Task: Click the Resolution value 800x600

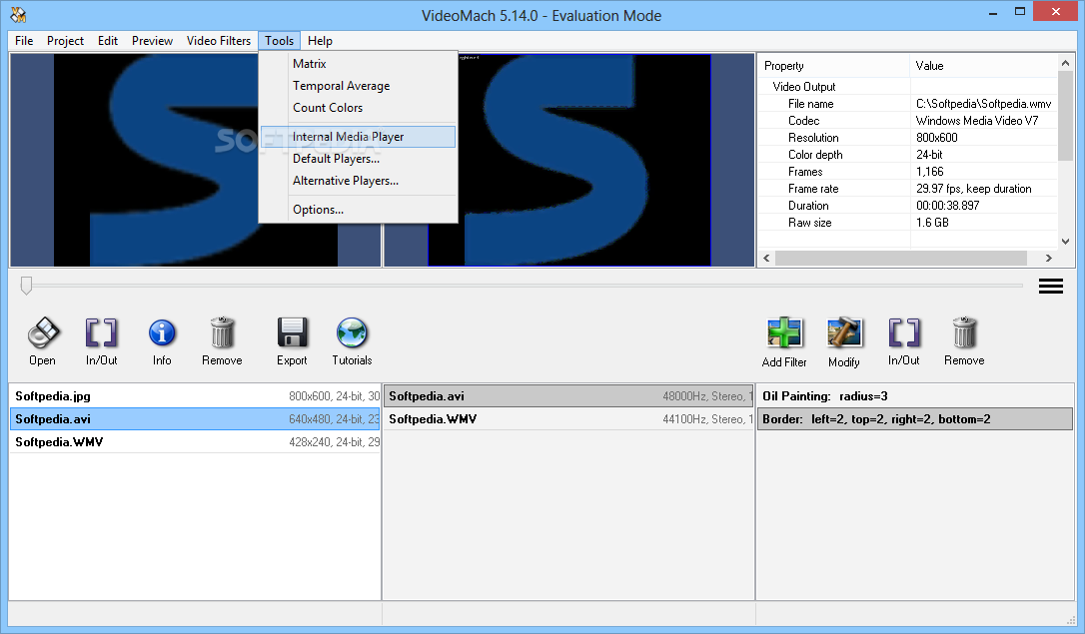Action: pos(937,138)
